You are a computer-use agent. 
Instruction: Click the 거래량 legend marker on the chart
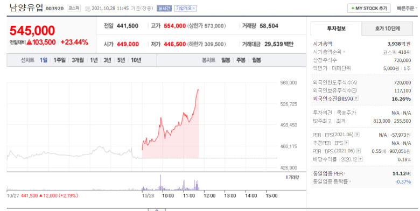click(x=287, y=177)
